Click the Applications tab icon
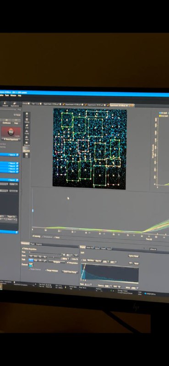 (x=15, y=104)
